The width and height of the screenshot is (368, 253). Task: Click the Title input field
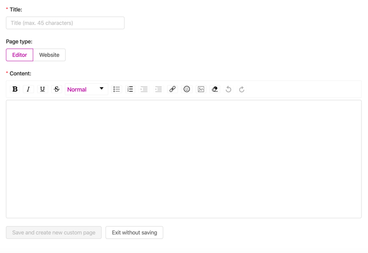[65, 23]
